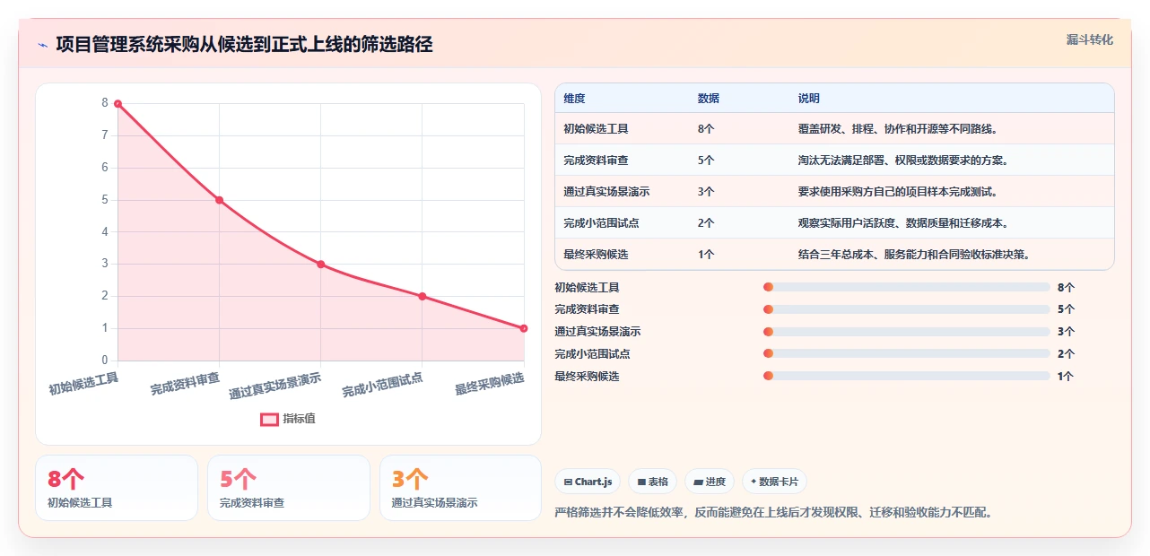Click the 8个 value beside the progress bar
Image resolution: width=1150 pixels, height=556 pixels.
[1066, 288]
